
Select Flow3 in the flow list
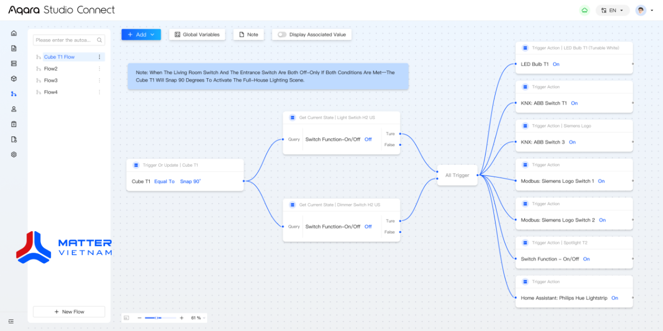tap(51, 81)
